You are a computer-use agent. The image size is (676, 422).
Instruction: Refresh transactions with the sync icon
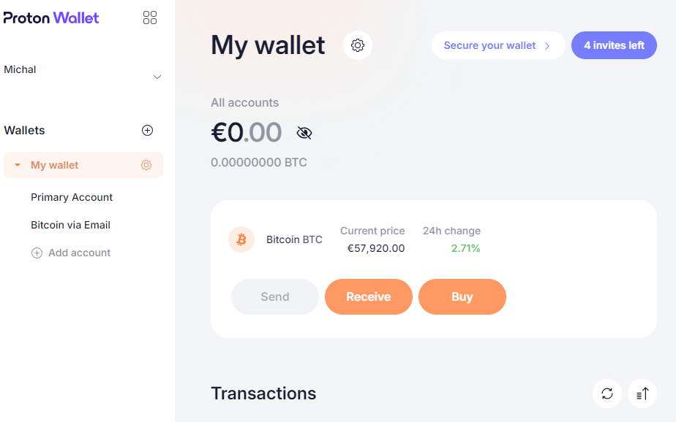coord(607,394)
